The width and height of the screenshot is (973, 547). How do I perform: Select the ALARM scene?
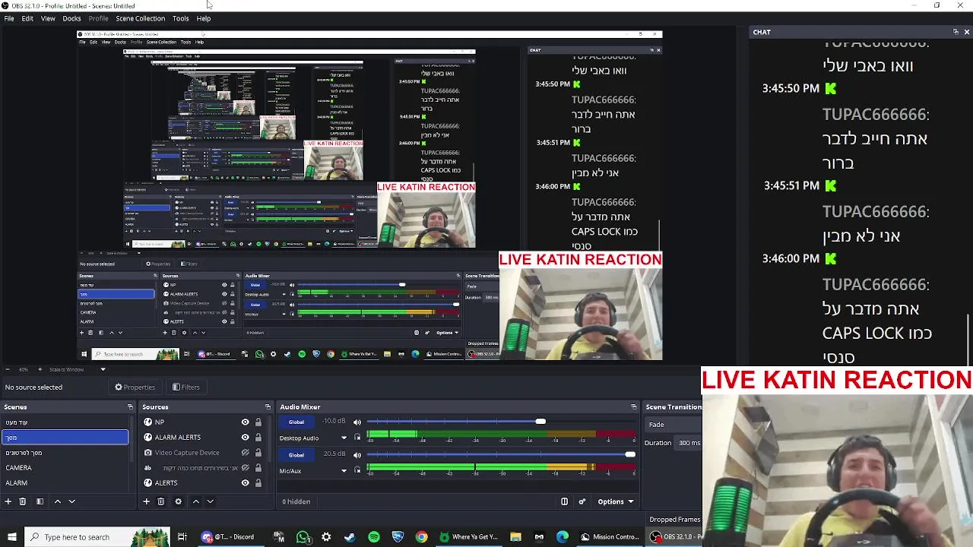click(65, 483)
